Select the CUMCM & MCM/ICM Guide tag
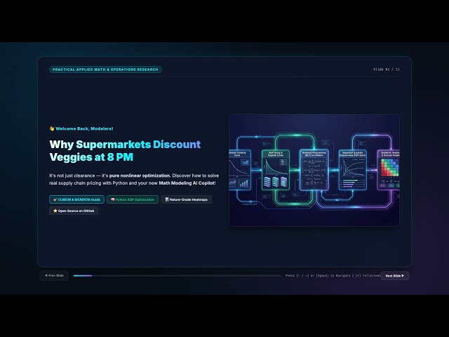 [76, 199]
